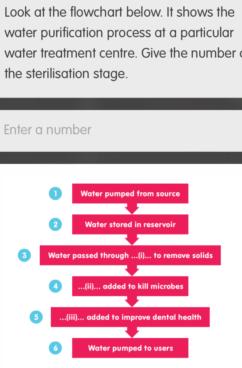Click the 'added to improve dental health' step
Viewport: 242px width, 368px height.
[130, 317]
